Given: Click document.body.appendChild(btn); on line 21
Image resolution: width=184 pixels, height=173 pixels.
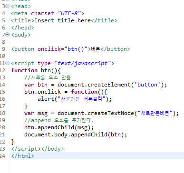Looking at the screenshot, I should pos(76,135).
